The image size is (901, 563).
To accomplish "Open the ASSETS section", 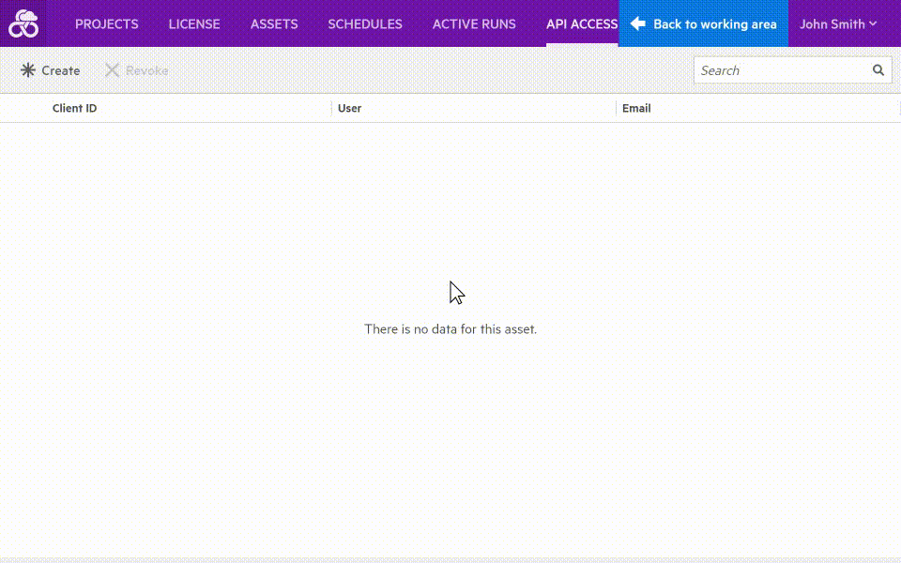I will (x=273, y=23).
